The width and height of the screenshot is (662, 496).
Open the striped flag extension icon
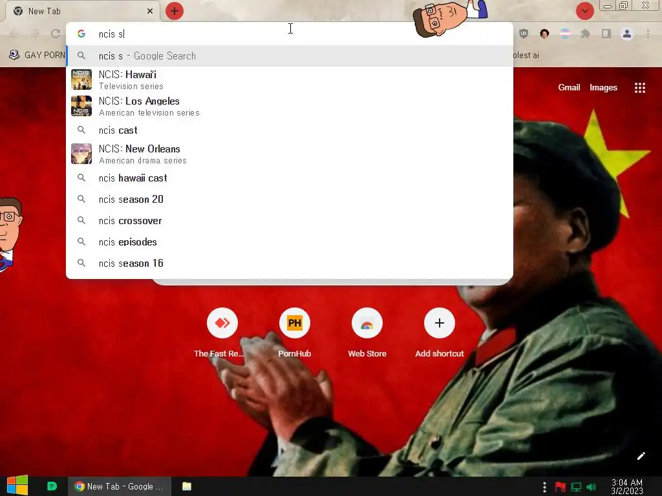(565, 34)
